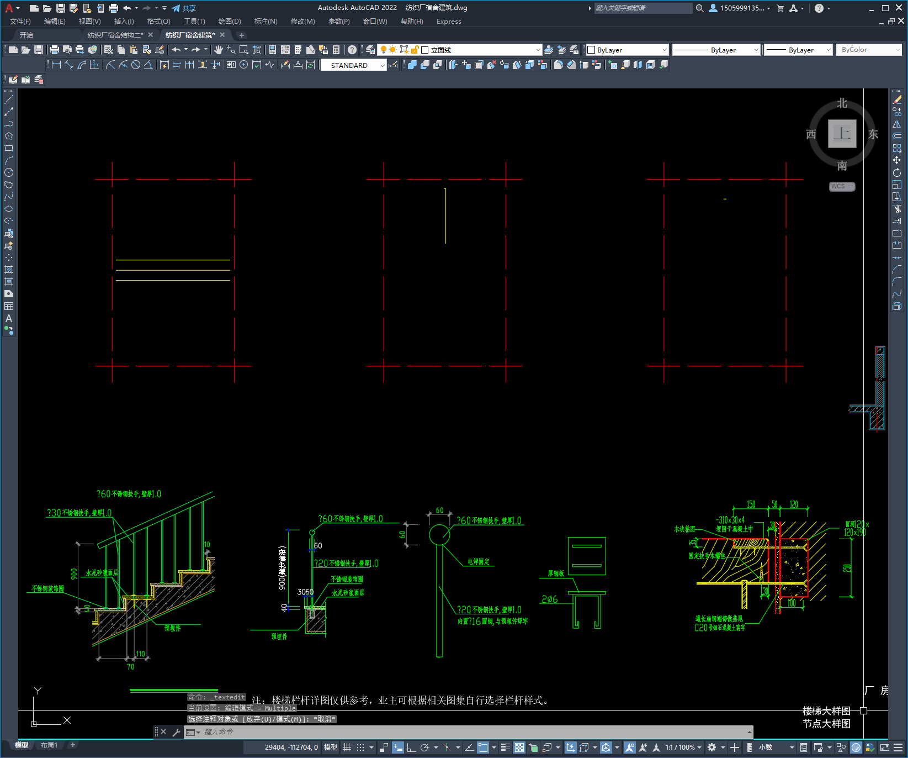Viewport: 908px width, 758px height.
Task: Open the 修改(M) menu
Action: coord(302,22)
